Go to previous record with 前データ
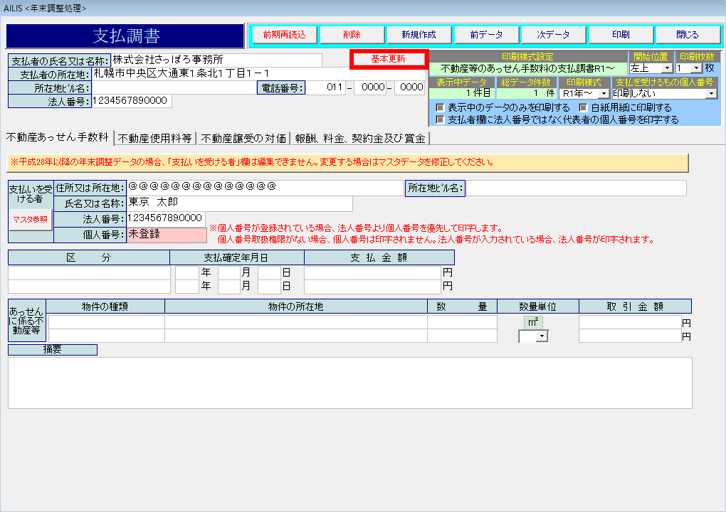726x512 pixels. click(486, 35)
